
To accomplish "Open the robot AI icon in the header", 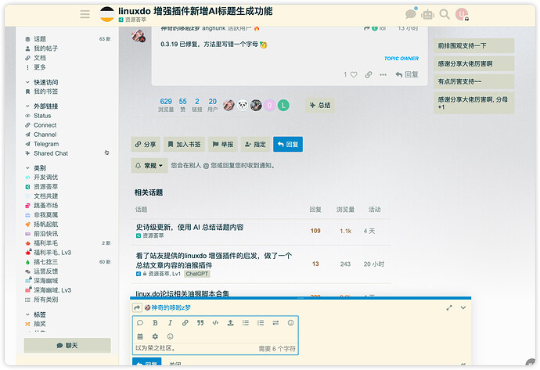I will pyautogui.click(x=428, y=14).
